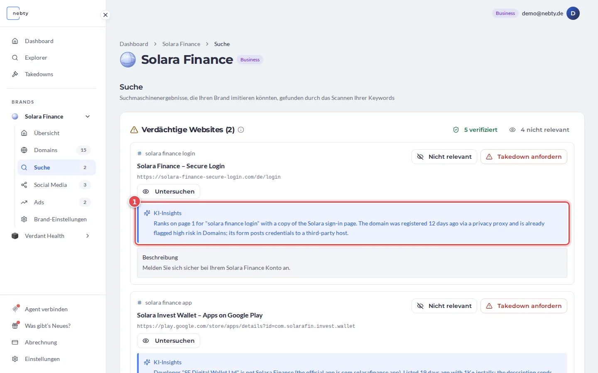Screen dimensions: 598x373
Task: Open the solara-finance-secure-login.com URL
Action: coord(209,177)
